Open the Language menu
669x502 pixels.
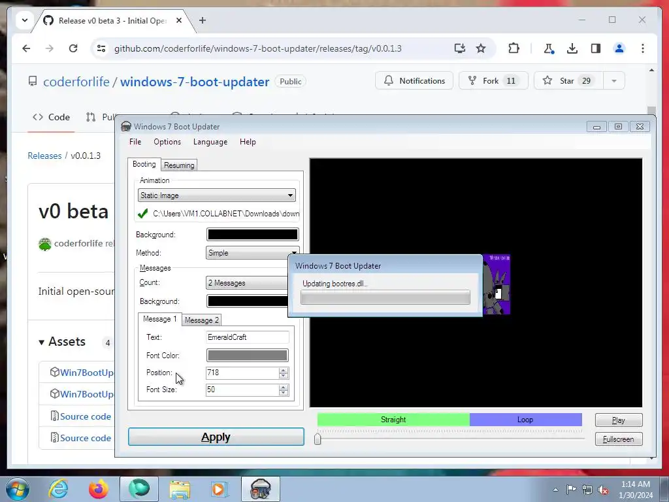210,142
